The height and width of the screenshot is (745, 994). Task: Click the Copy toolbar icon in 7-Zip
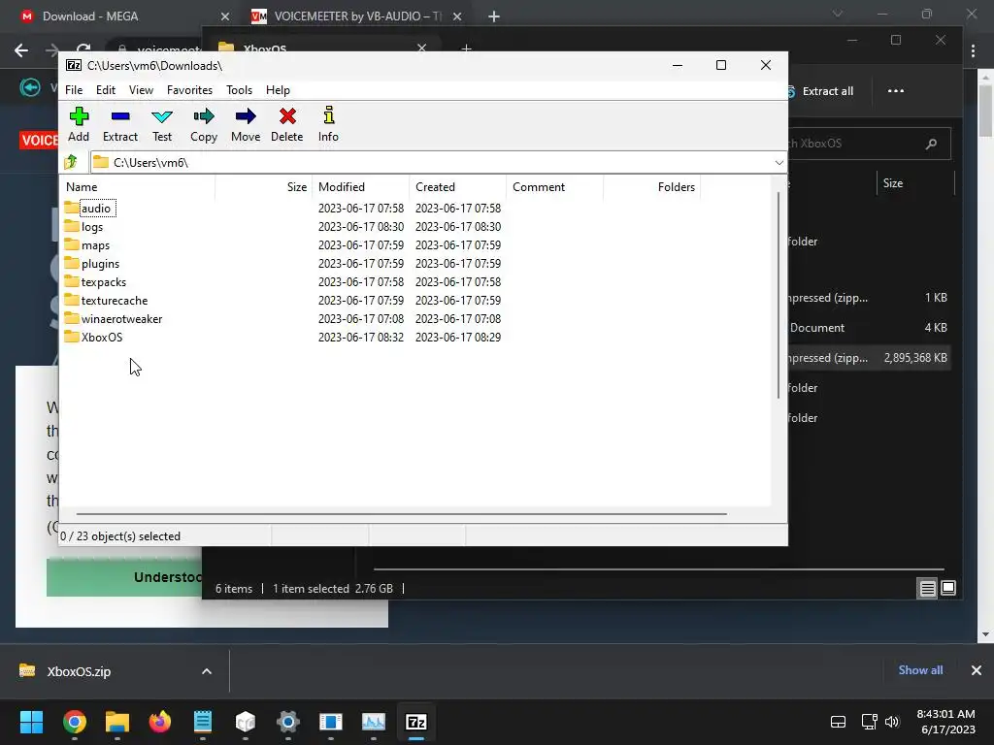204,125
